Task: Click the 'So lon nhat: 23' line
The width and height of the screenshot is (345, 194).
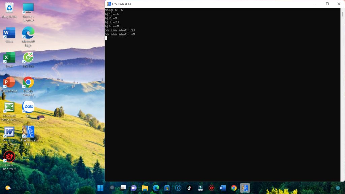Action: [120, 30]
